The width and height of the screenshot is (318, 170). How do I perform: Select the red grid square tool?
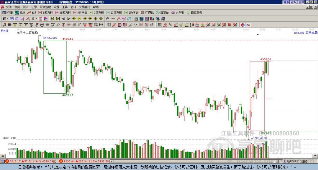[x=141, y=25]
